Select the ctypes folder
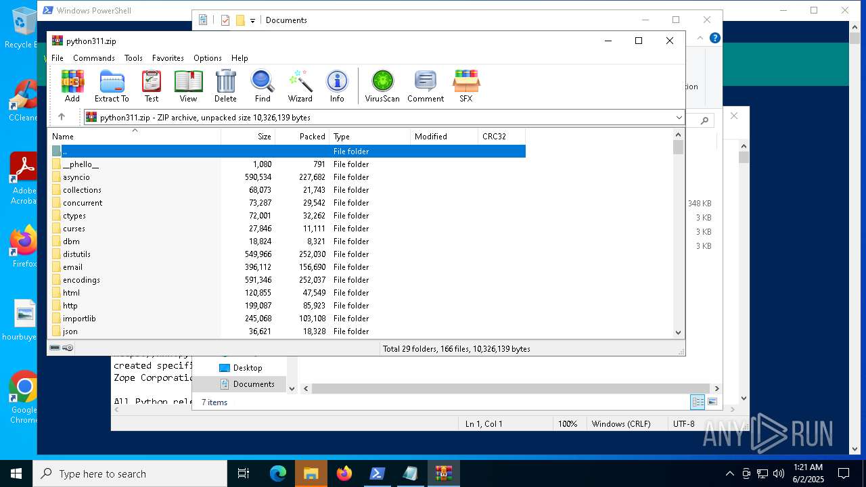The height and width of the screenshot is (487, 866). [x=288, y=216]
